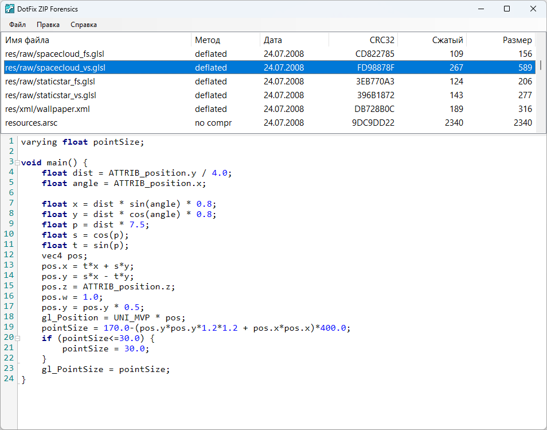Viewport: 547px width, 430px height.
Task: Click 'gl_PointSize = pointSize;' code line
Action: (106, 370)
